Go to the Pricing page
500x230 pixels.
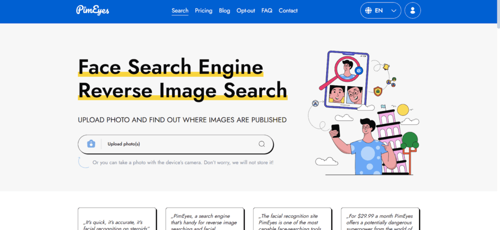coord(204,11)
